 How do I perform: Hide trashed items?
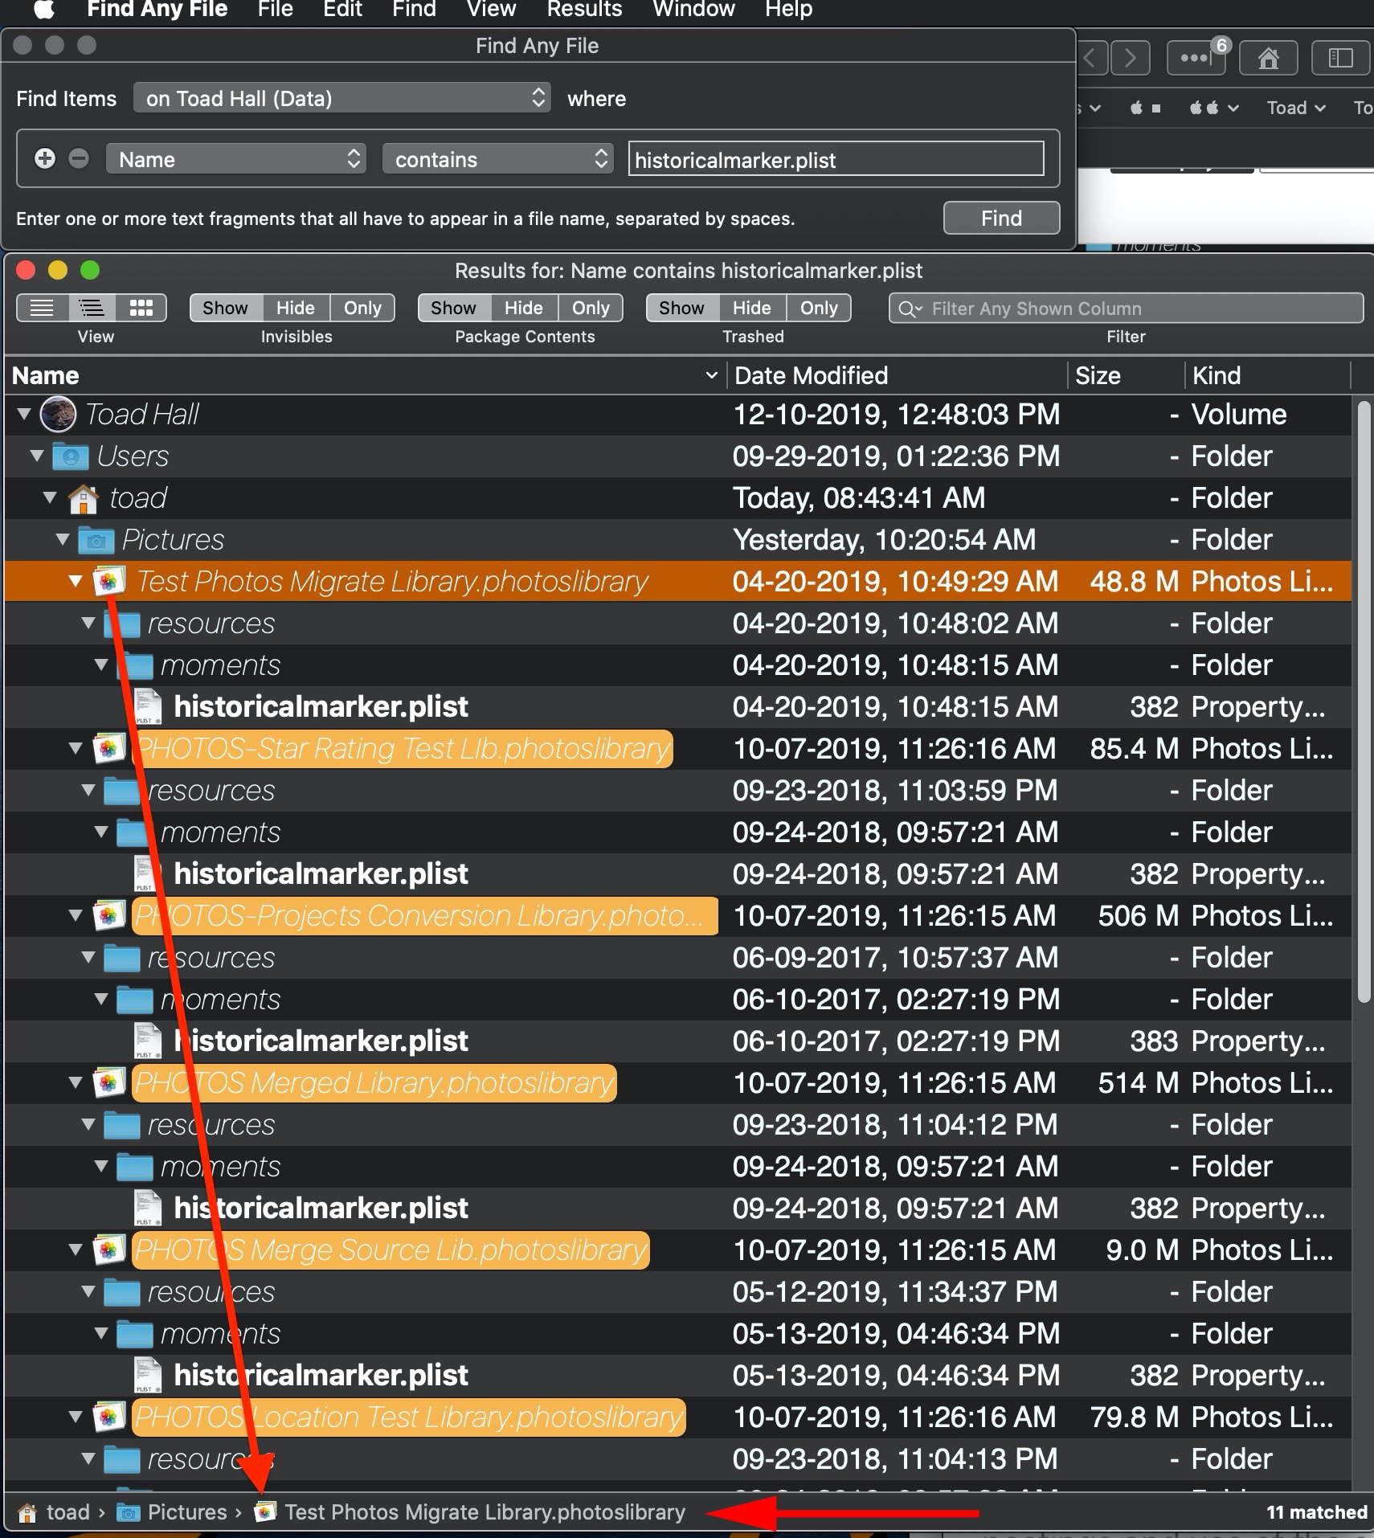click(752, 308)
